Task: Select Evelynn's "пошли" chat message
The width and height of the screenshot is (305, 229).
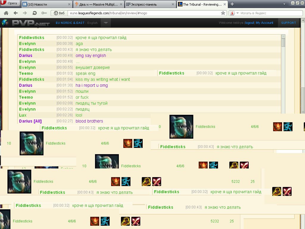Action: (82, 91)
